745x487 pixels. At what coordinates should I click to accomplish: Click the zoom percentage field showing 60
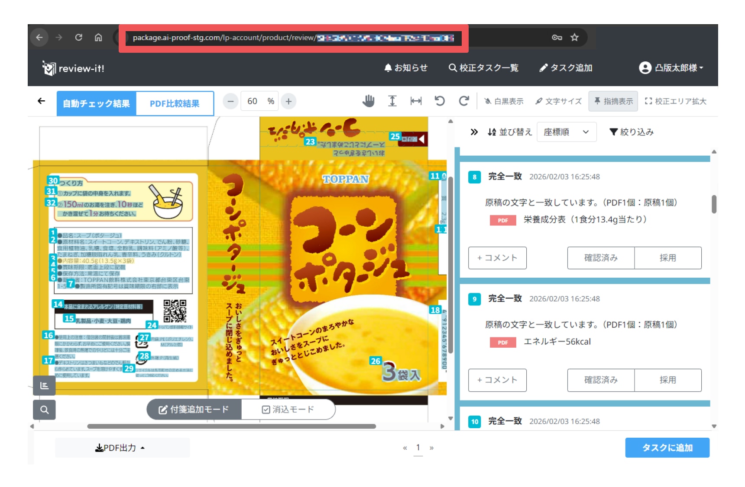pyautogui.click(x=253, y=101)
